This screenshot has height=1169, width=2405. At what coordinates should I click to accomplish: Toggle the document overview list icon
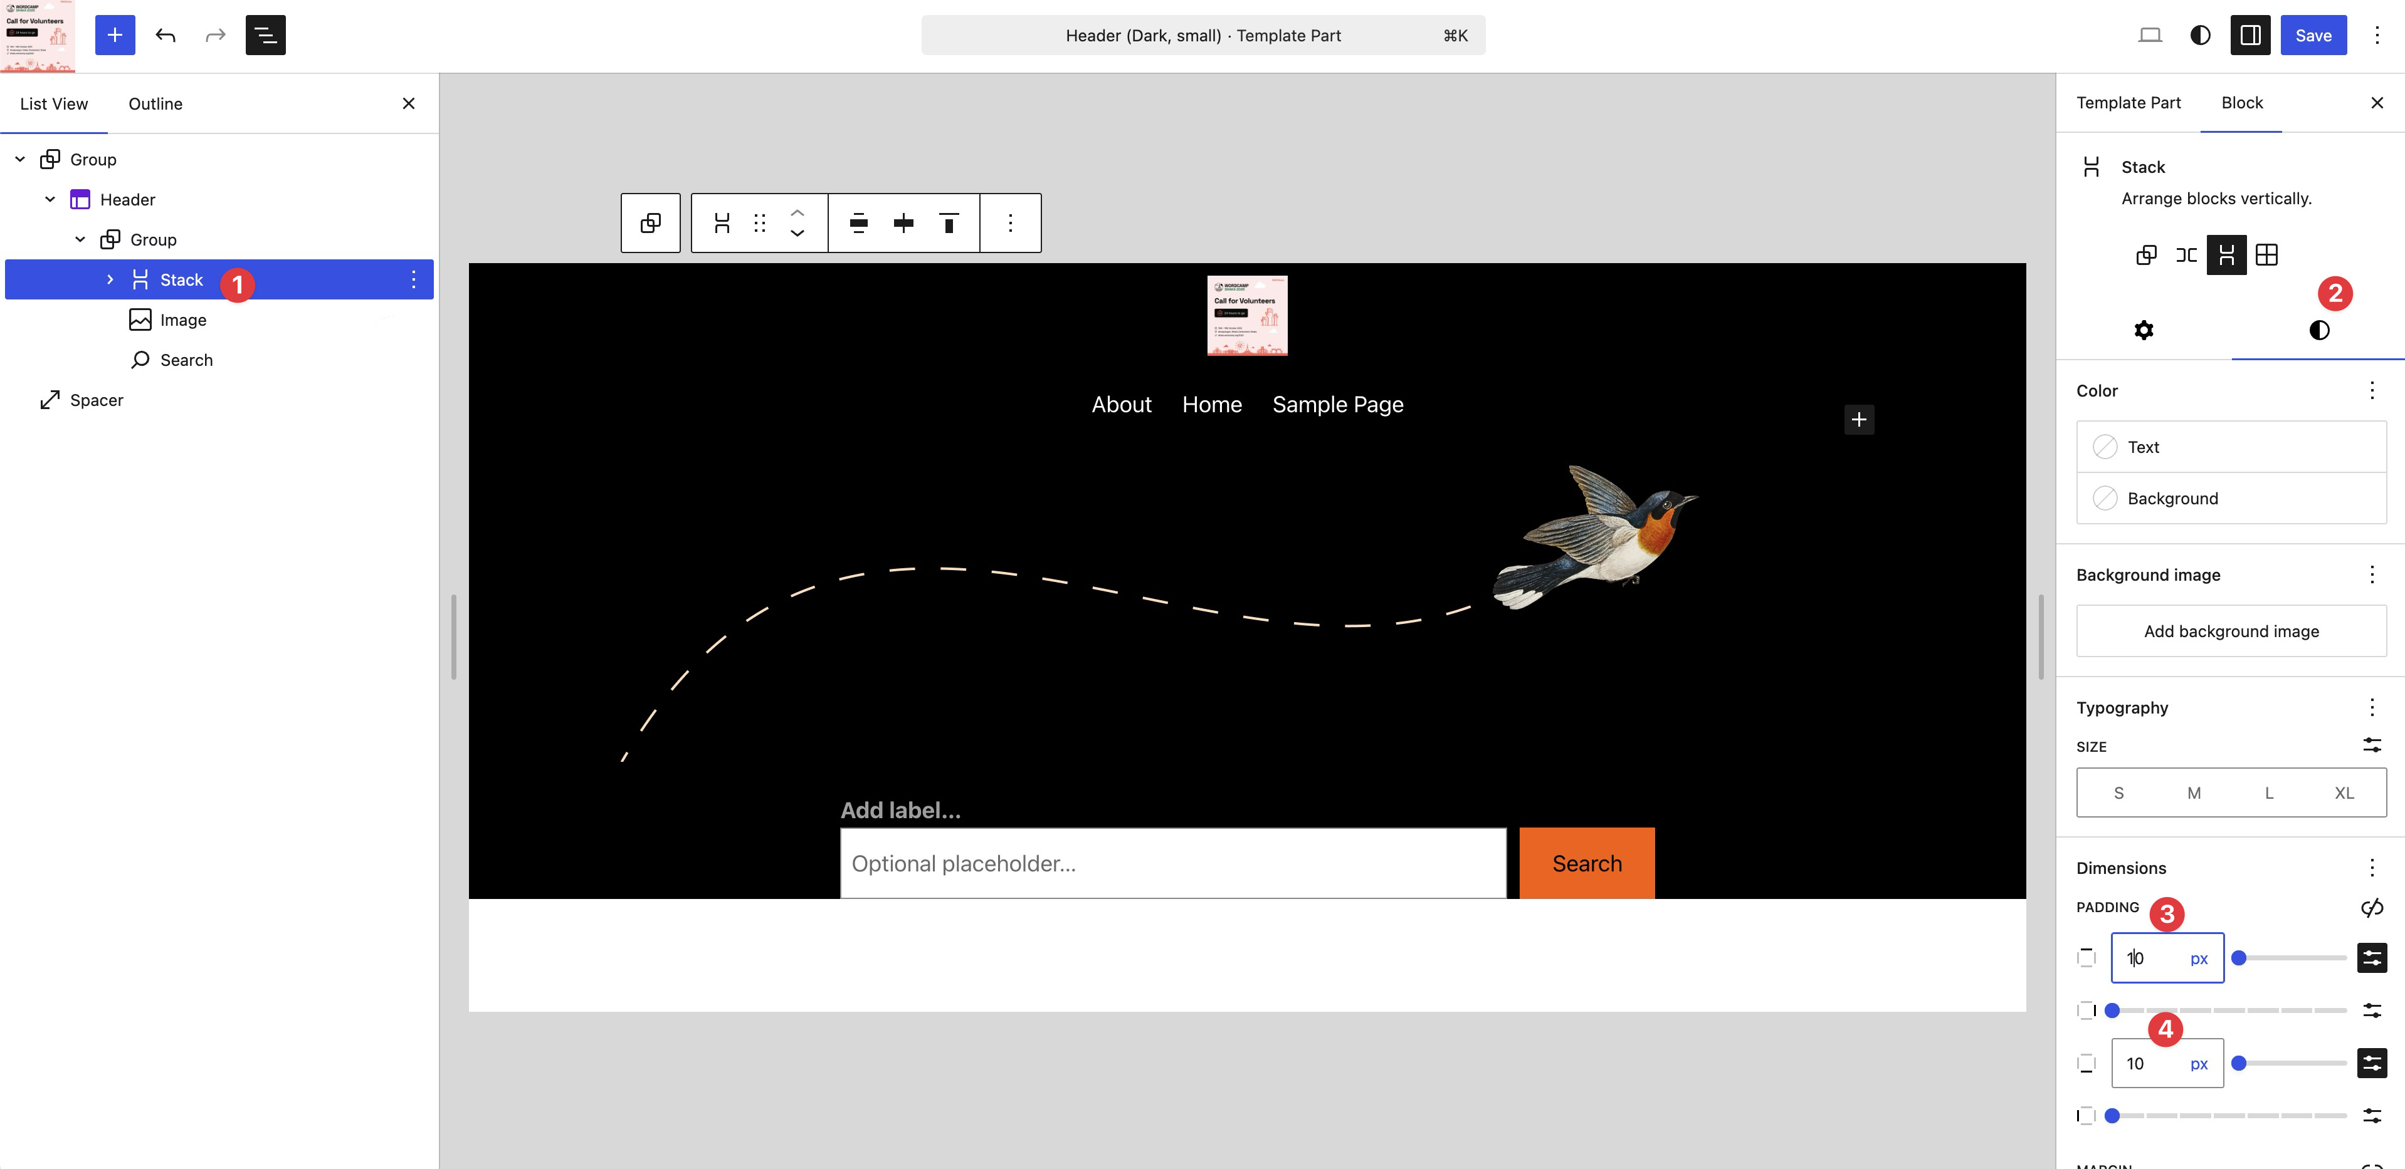coord(265,36)
